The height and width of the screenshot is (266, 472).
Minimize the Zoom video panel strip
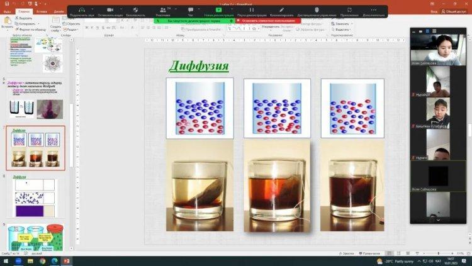413,31
